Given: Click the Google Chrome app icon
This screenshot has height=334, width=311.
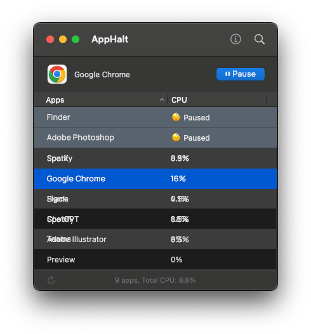Looking at the screenshot, I should pos(57,74).
